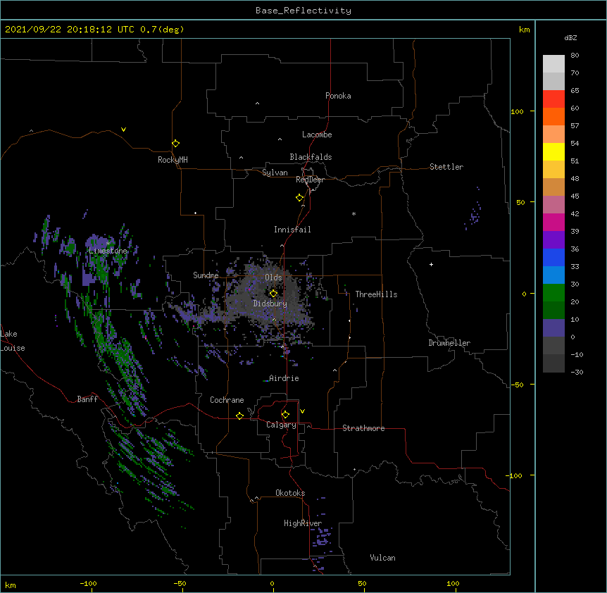Viewport: 607px width, 593px height.
Task: Click the RedDeer city label
Action: coord(310,180)
